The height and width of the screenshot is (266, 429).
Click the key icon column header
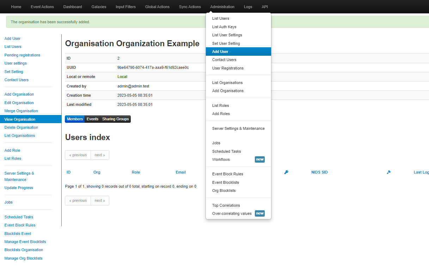[x=286, y=172]
